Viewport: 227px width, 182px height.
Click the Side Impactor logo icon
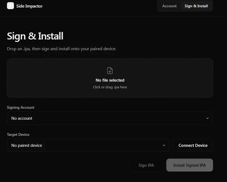click(x=10, y=6)
